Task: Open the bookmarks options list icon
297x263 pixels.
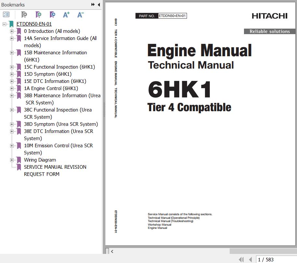Action: pyautogui.click(x=6, y=14)
